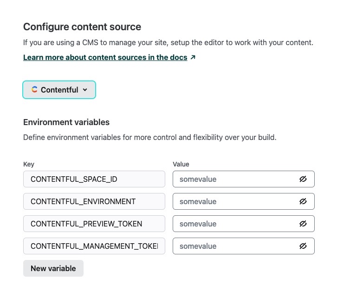Focus the CONTENTFUL_PREVIEW_TOKEN key field
Viewport: 337px width, 299px height.
[94, 224]
